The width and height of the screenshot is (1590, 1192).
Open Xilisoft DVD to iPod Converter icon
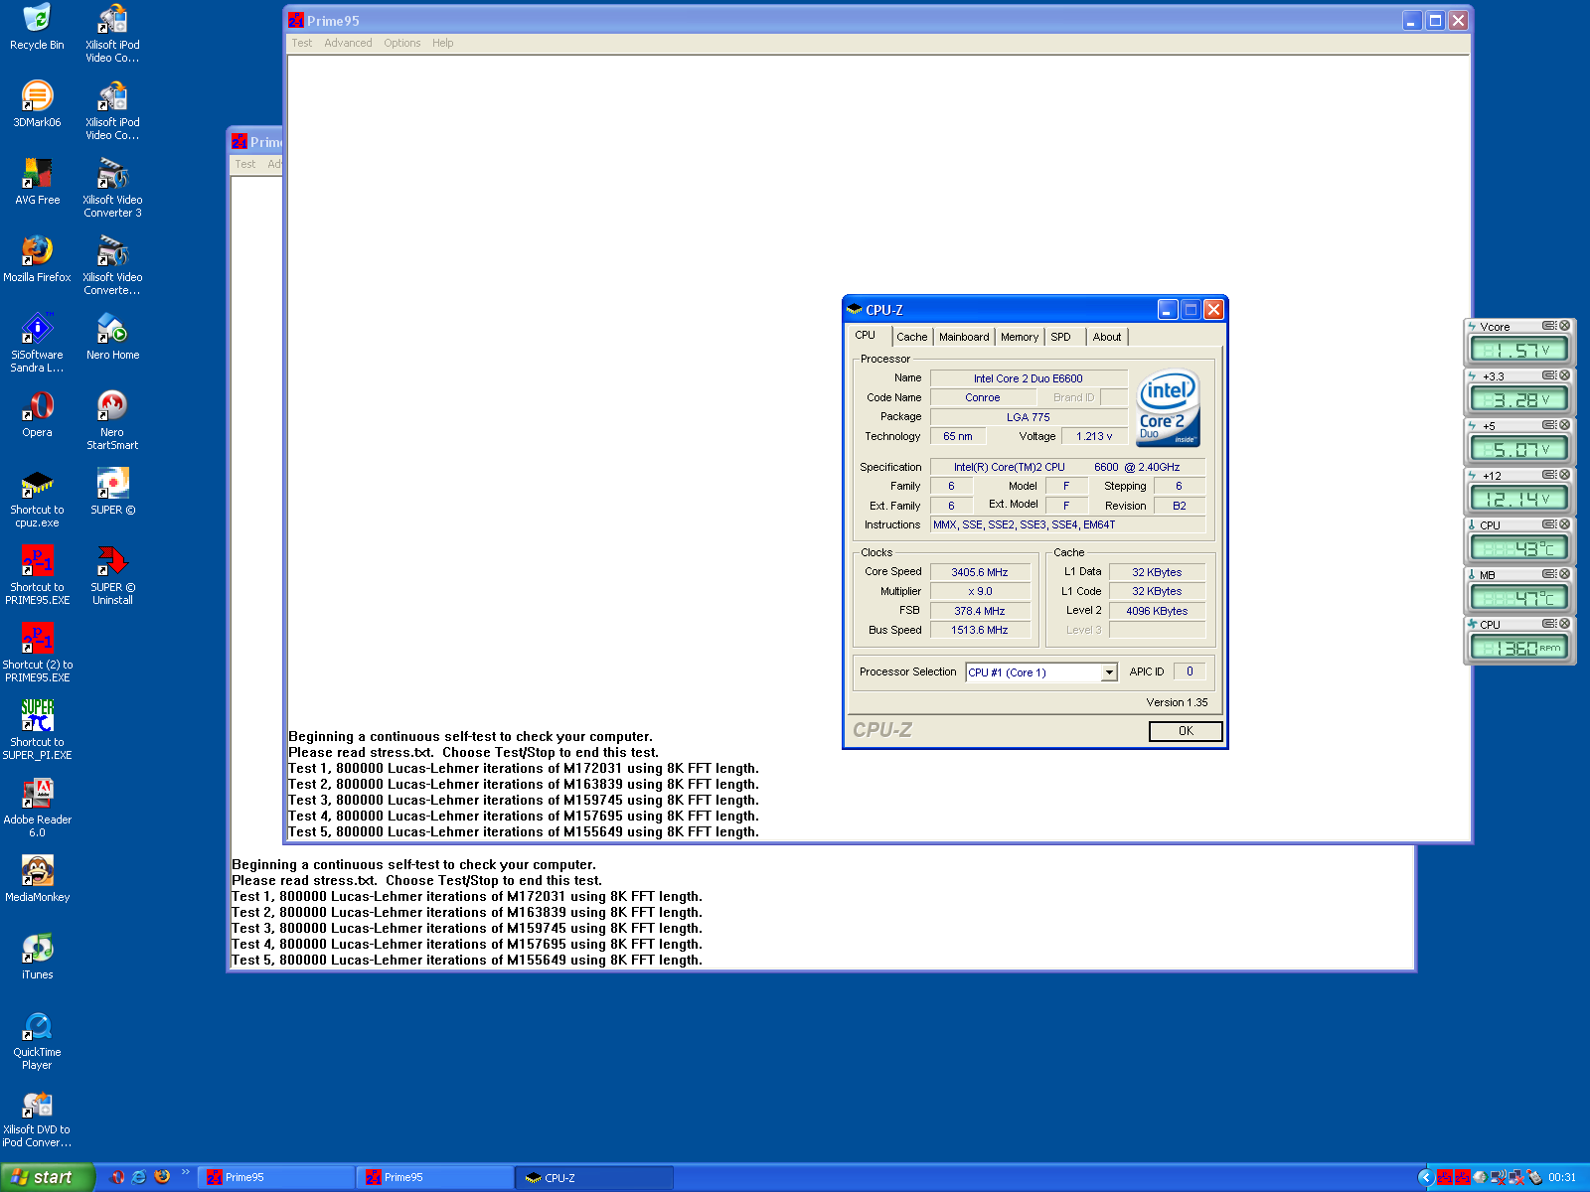(37, 1117)
